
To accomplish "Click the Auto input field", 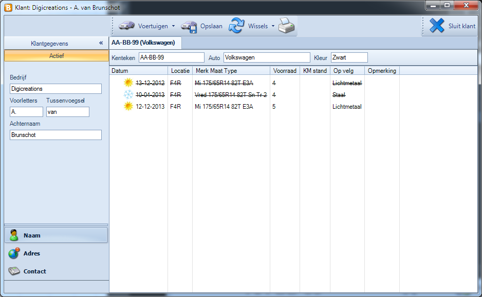I will click(267, 57).
